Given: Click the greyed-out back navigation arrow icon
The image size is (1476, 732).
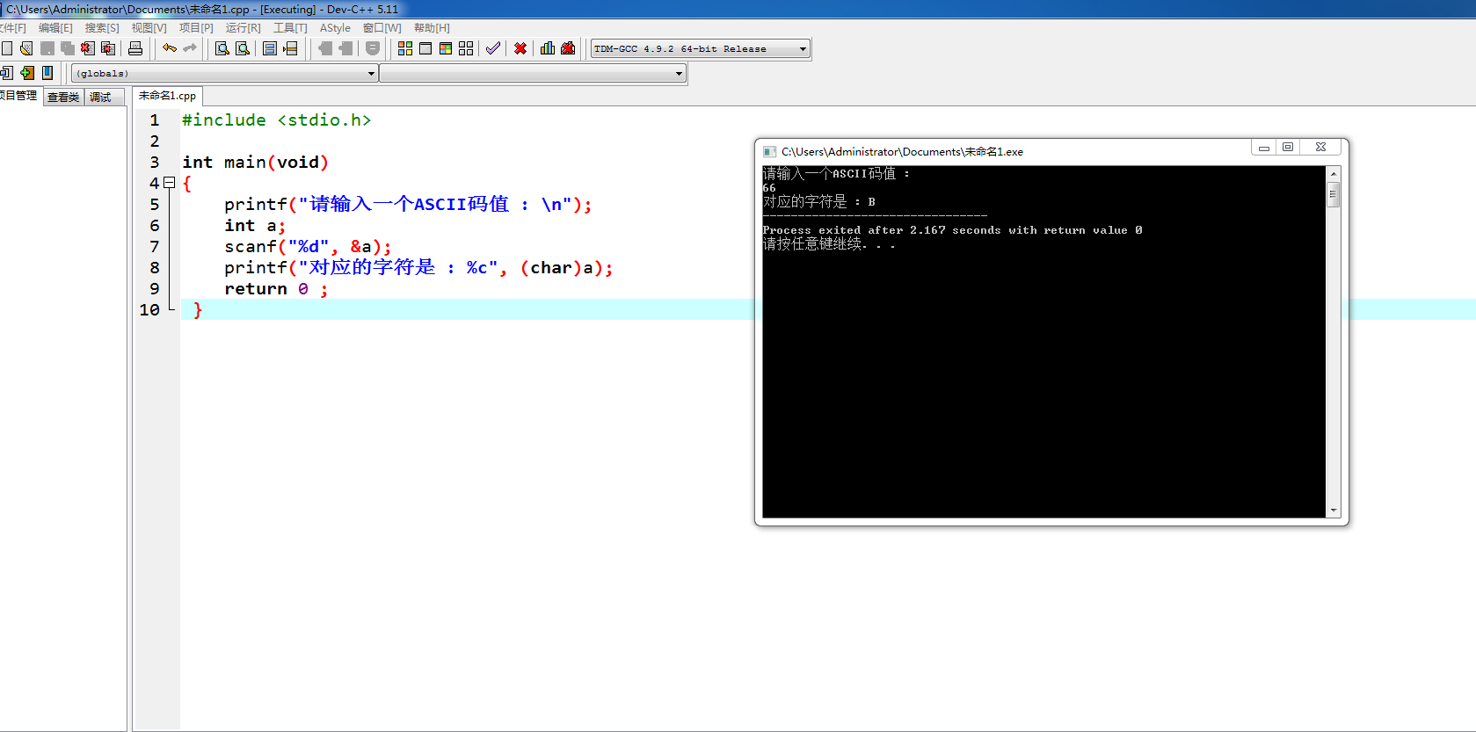Looking at the screenshot, I should click(x=325, y=48).
